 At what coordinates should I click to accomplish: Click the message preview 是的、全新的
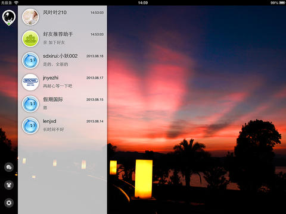point(55,64)
